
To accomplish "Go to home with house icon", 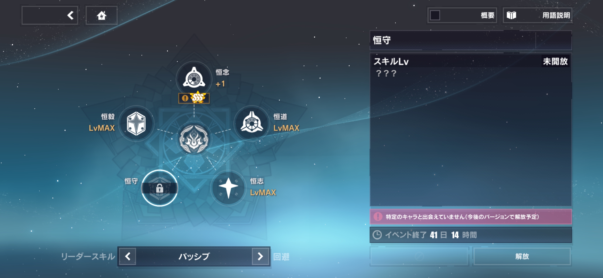I will (x=102, y=15).
